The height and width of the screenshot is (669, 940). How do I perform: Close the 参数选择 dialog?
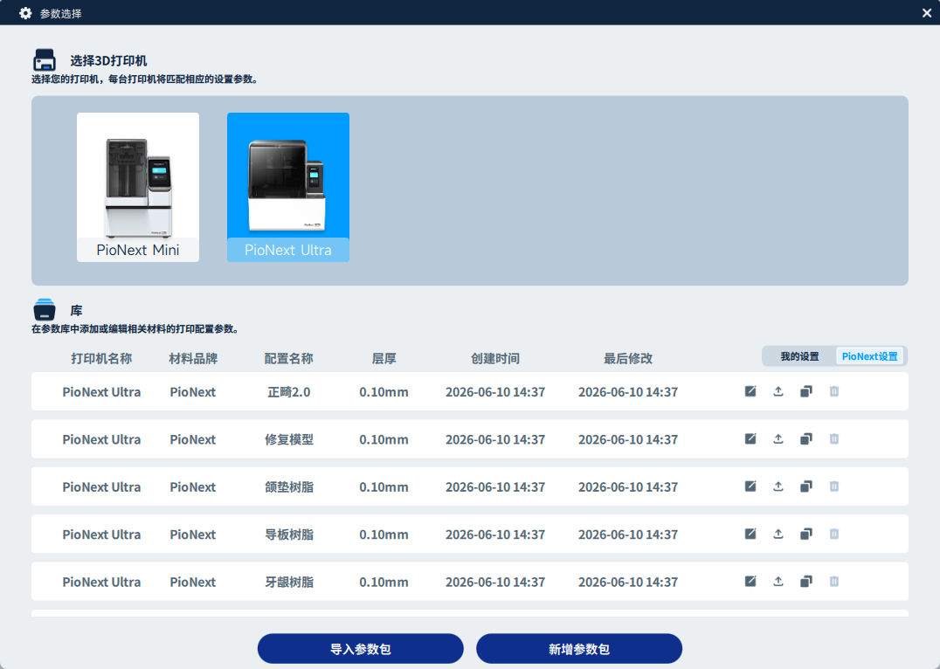927,12
